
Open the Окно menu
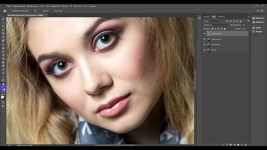(86, 6)
